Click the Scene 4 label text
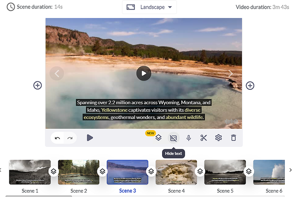Image resolution: width=292 pixels, height=197 pixels. 176,191
